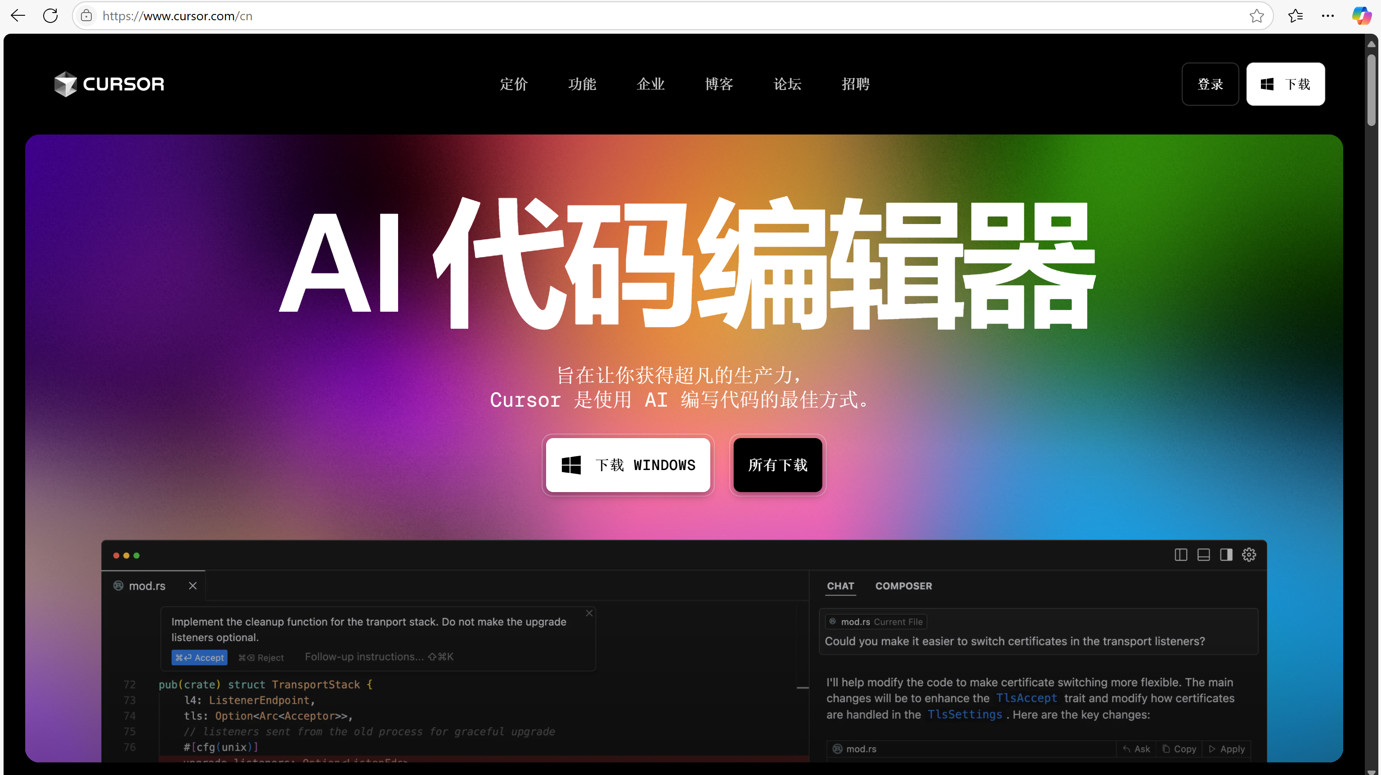The width and height of the screenshot is (1381, 775).
Task: Click the header 下载 download button
Action: click(1285, 84)
